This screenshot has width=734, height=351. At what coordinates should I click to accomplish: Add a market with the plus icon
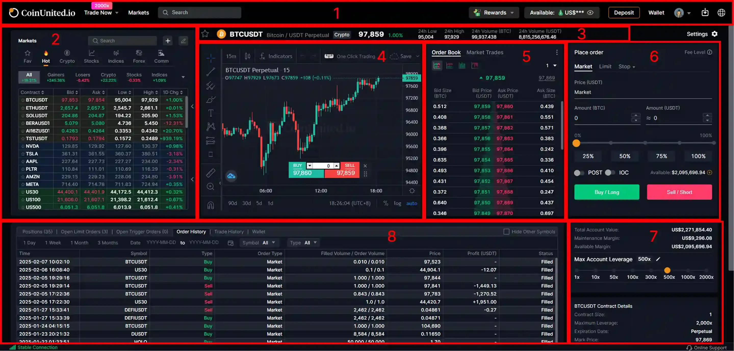pyautogui.click(x=168, y=41)
